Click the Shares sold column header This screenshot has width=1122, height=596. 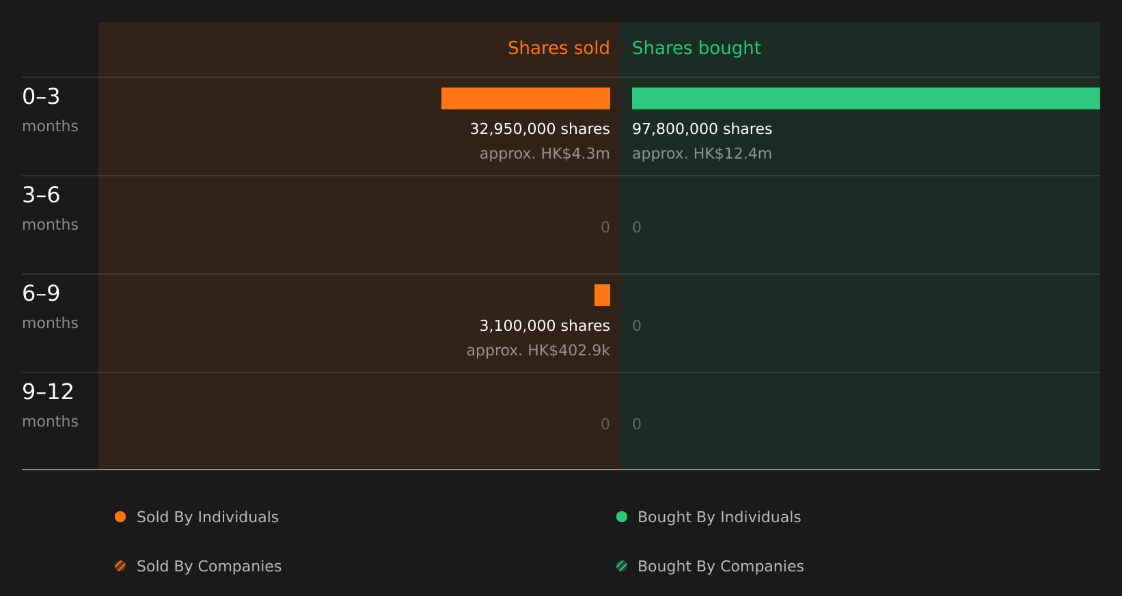coord(558,48)
